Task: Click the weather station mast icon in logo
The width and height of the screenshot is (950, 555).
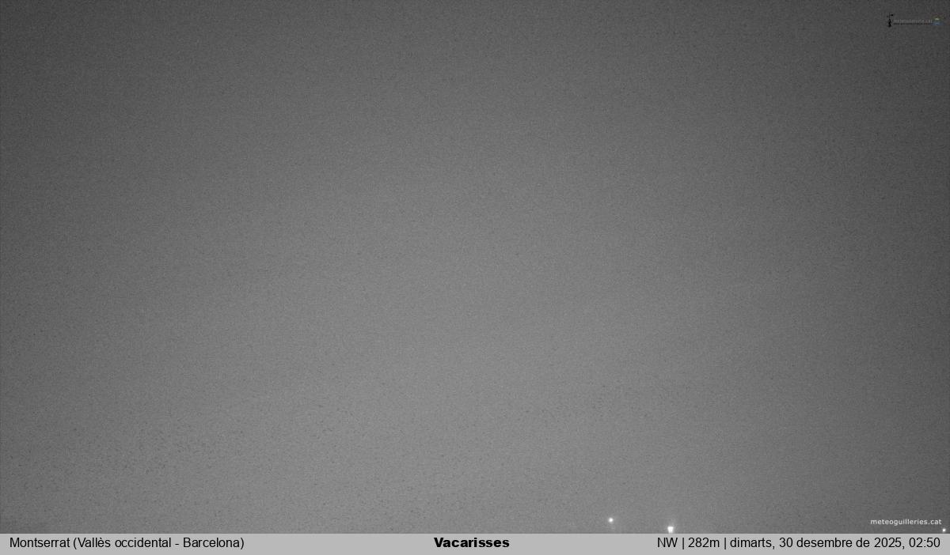Action: (x=890, y=21)
